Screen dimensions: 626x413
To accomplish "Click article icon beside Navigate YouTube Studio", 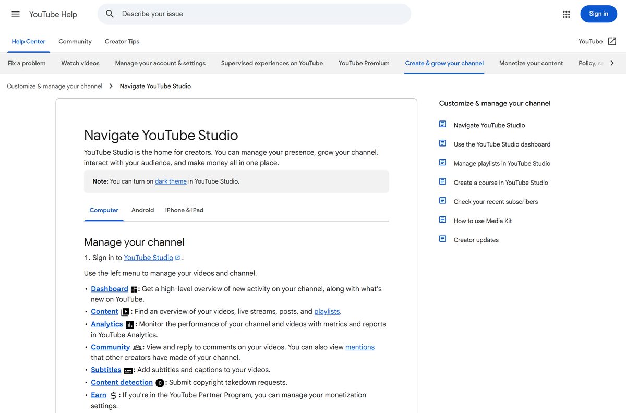I will 442,124.
